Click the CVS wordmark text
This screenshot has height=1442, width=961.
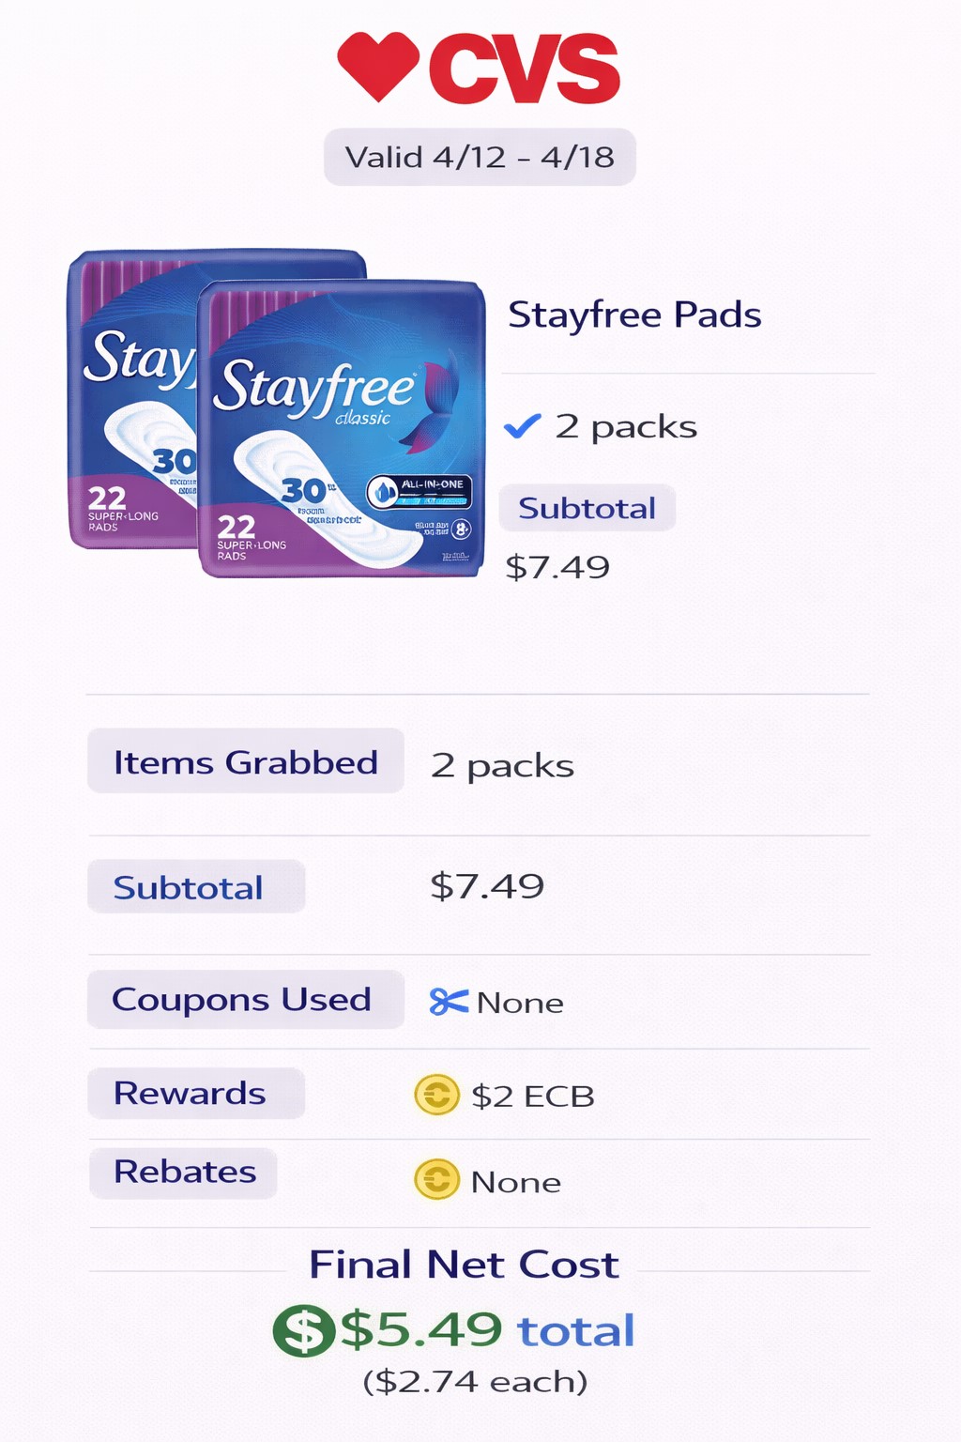(525, 69)
